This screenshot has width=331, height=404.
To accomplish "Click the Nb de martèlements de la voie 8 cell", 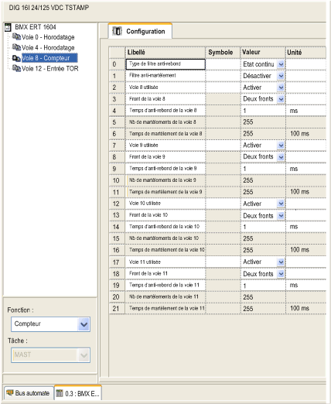I will [x=165, y=122].
